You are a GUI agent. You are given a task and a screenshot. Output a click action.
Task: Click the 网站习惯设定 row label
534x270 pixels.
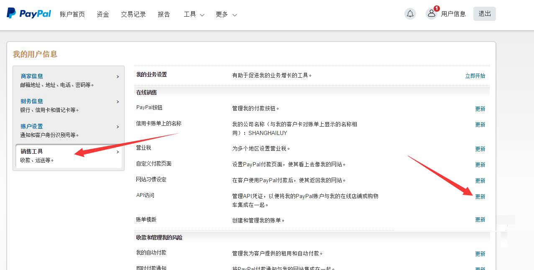pos(151,179)
